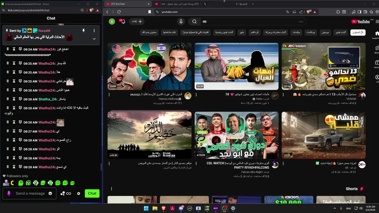Click the share icon in the address bar
Image resolution: width=379 pixels, height=213 pixels.
point(301,12)
